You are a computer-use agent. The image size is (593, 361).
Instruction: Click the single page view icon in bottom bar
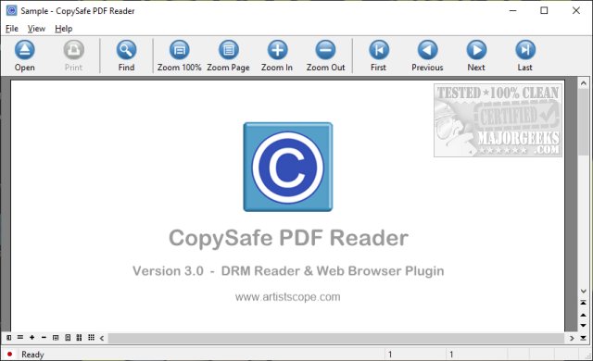pos(68,338)
